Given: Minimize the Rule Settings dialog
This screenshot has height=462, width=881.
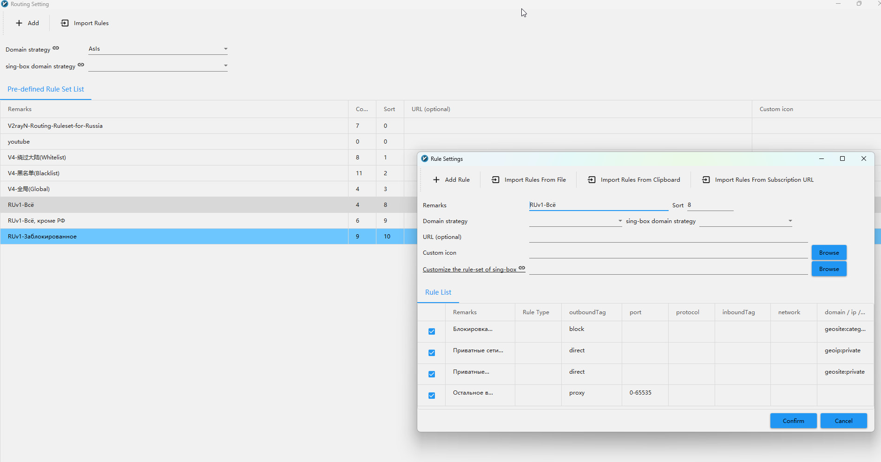Looking at the screenshot, I should [822, 158].
